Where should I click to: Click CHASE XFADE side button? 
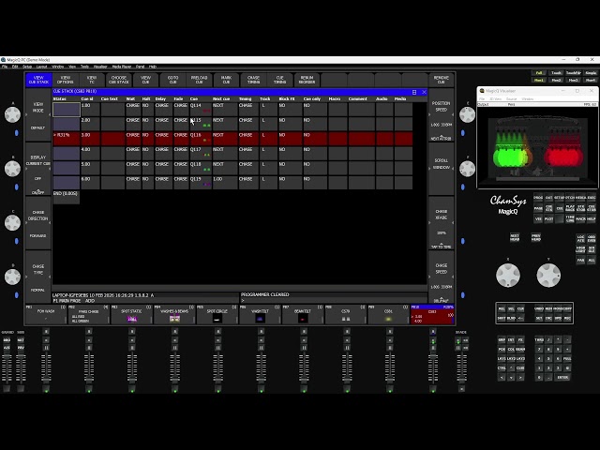pyautogui.click(x=442, y=223)
